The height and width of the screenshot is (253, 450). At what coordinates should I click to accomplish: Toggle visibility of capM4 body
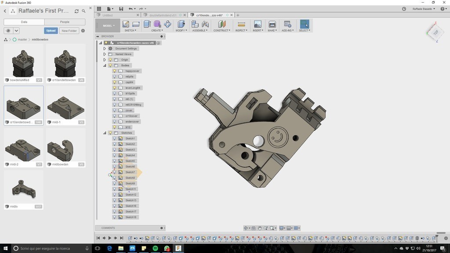click(115, 82)
